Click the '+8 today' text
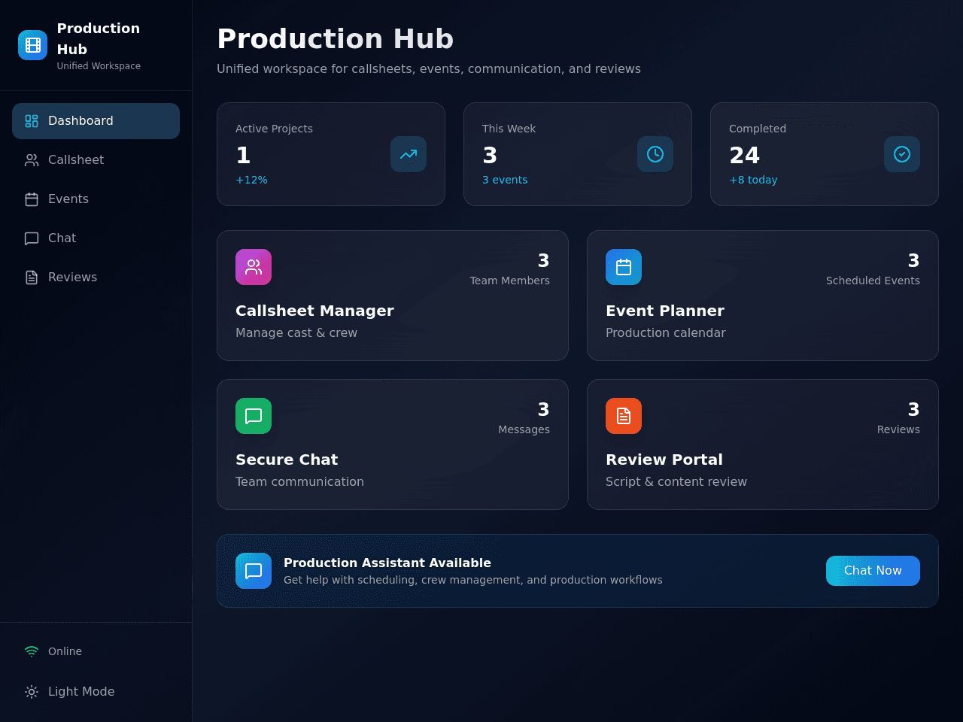This screenshot has height=722, width=963. click(753, 180)
